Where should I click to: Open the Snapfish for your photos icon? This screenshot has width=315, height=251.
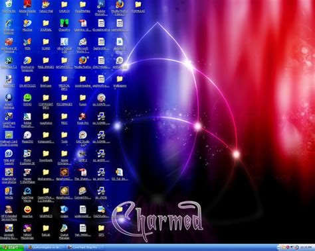pyautogui.click(x=9, y=176)
